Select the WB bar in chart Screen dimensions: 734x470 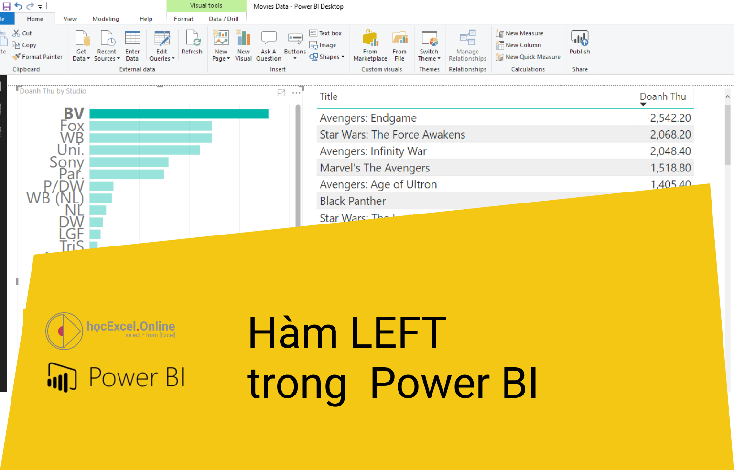click(151, 138)
